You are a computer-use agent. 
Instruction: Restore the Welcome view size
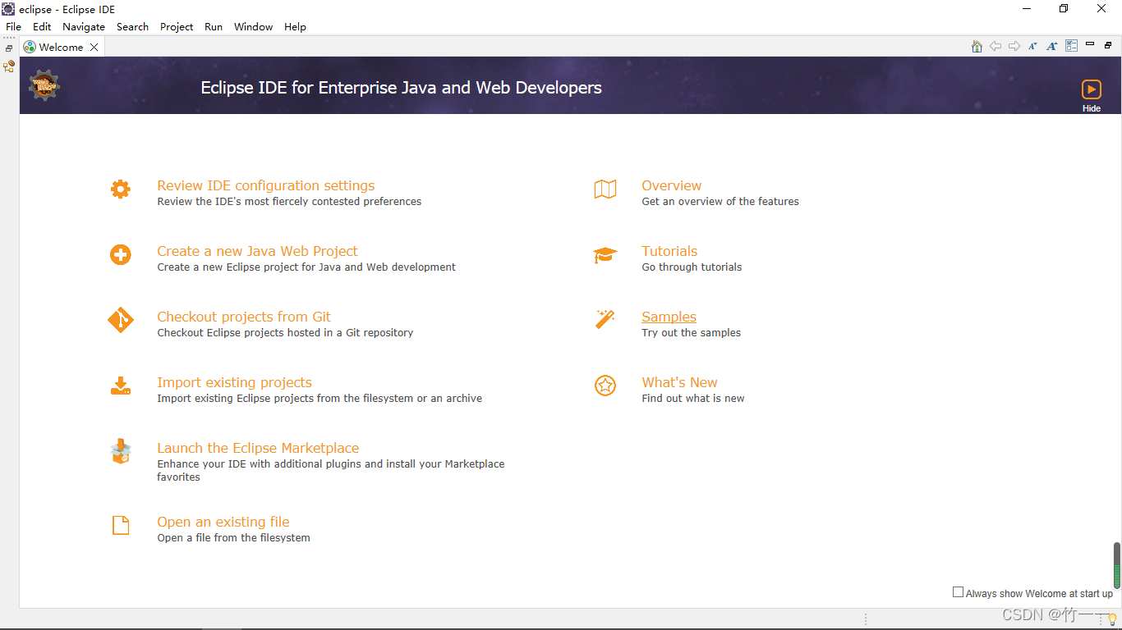click(x=1108, y=45)
